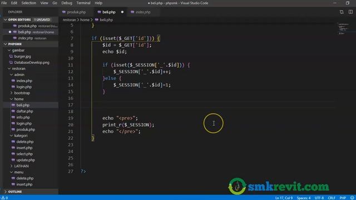Open delete.php under kategori folder
Viewport: 356px width, 200px height.
pyautogui.click(x=24, y=142)
